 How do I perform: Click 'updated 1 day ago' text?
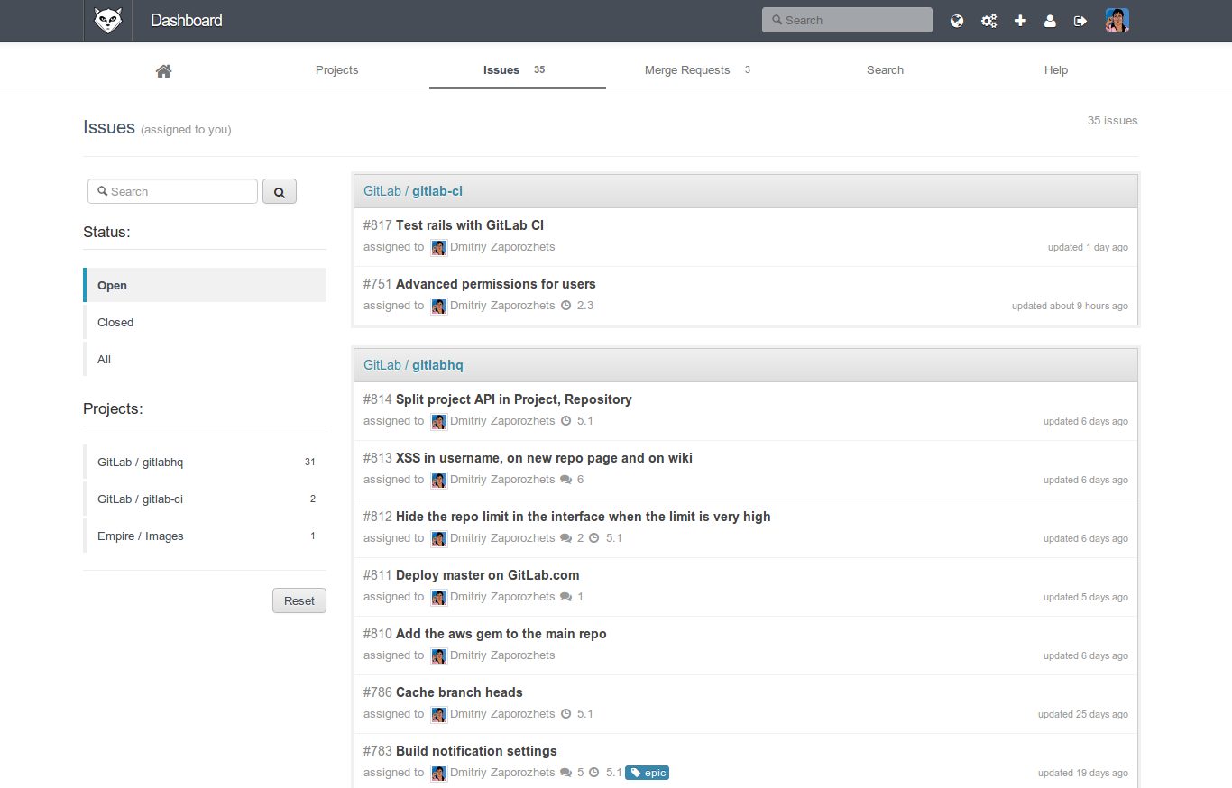(x=1088, y=247)
